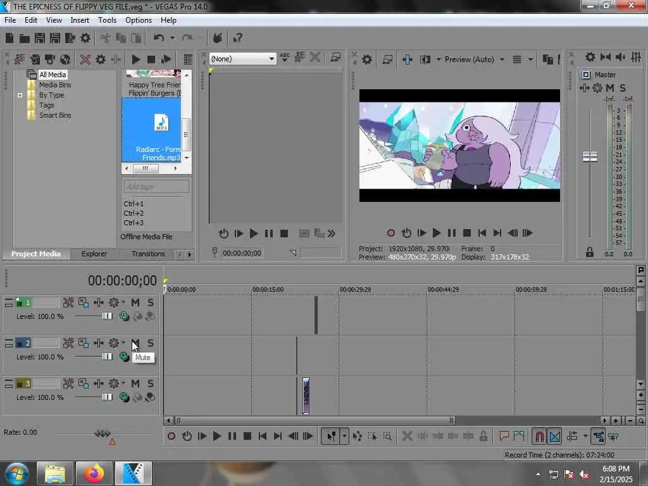Image resolution: width=648 pixels, height=486 pixels.
Task: Select the Smart Bins folder
Action: (x=55, y=115)
